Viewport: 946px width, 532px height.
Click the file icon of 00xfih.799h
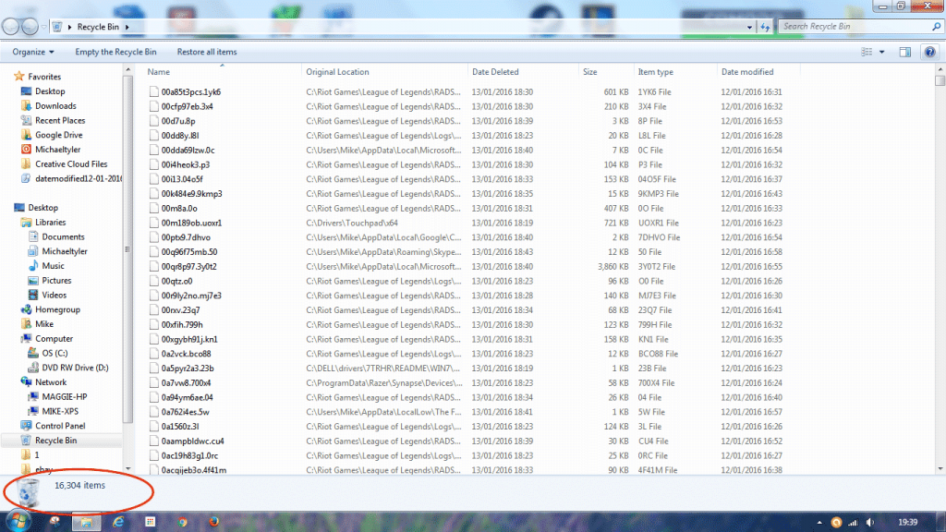(x=154, y=324)
